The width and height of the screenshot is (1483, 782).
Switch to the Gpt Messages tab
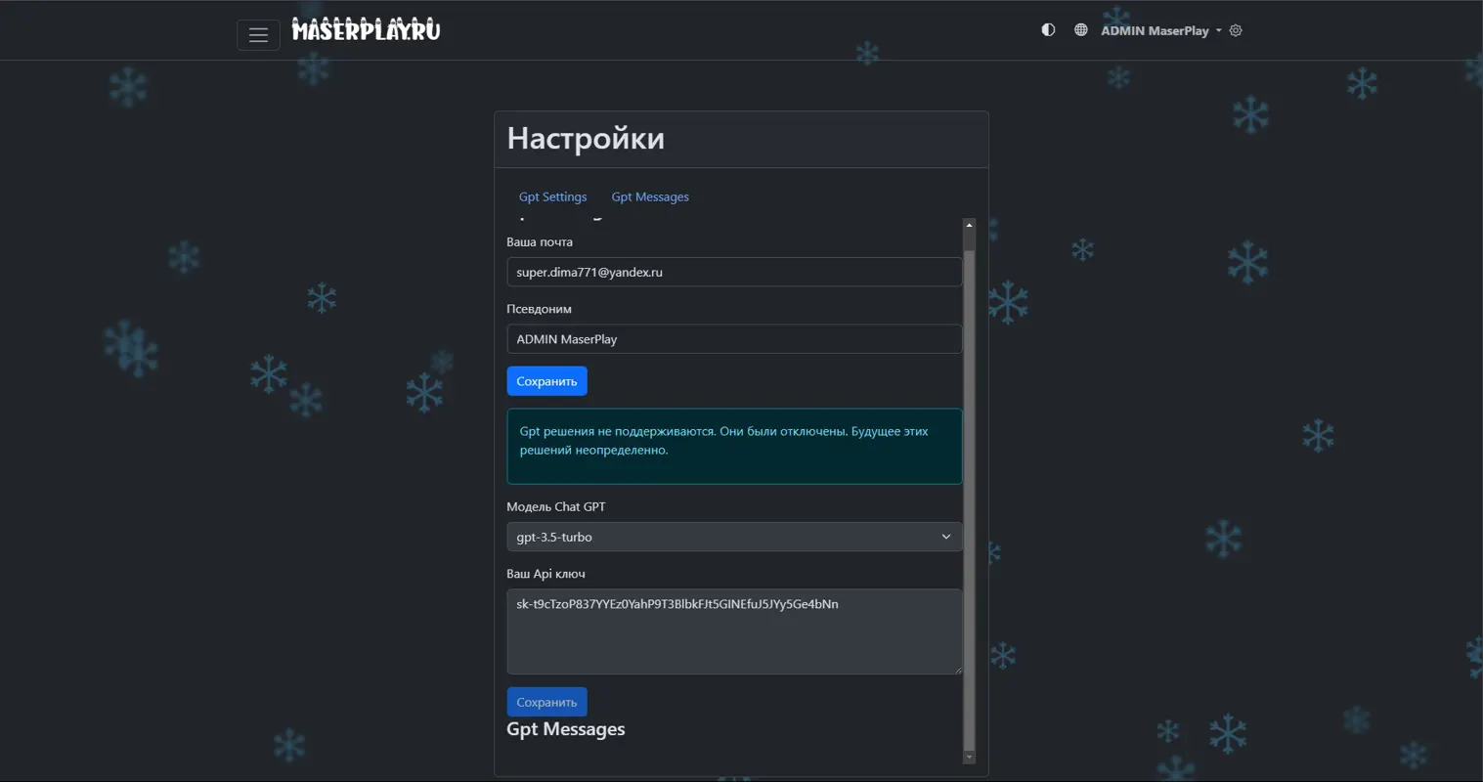click(650, 196)
